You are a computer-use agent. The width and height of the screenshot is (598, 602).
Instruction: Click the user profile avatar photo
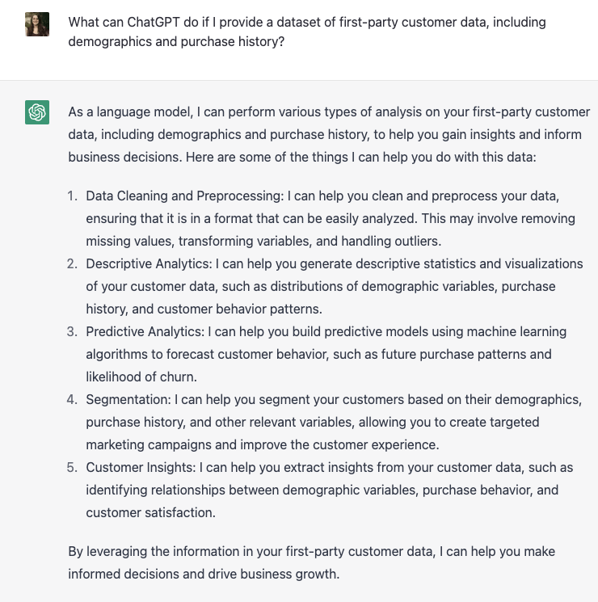(37, 24)
